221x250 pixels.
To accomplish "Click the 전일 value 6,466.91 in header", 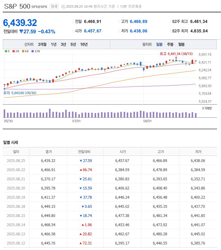I will tap(93, 21).
